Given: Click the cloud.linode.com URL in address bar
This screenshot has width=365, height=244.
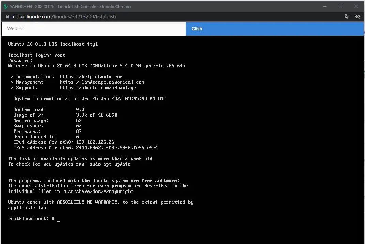Looking at the screenshot, I should (64, 17).
